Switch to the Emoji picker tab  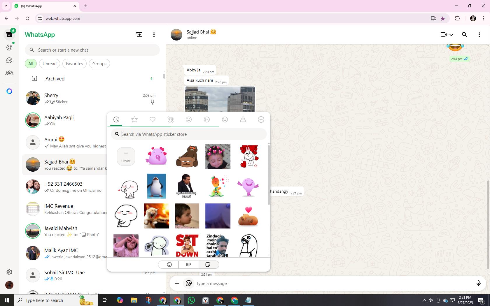(169, 265)
